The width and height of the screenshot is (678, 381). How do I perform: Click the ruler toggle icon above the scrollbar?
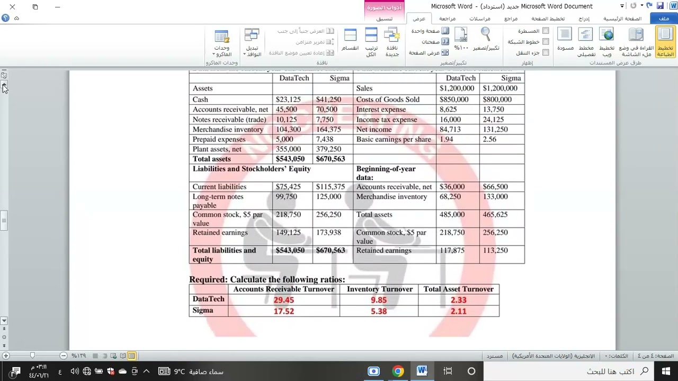(4, 75)
